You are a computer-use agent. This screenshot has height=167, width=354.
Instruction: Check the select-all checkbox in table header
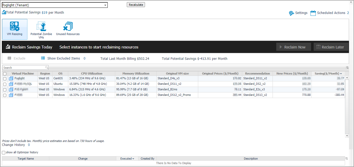(x=5, y=74)
